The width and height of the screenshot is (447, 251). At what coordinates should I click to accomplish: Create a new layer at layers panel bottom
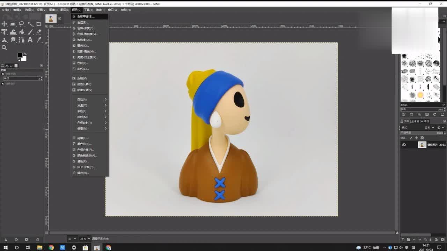pyautogui.click(x=403, y=239)
